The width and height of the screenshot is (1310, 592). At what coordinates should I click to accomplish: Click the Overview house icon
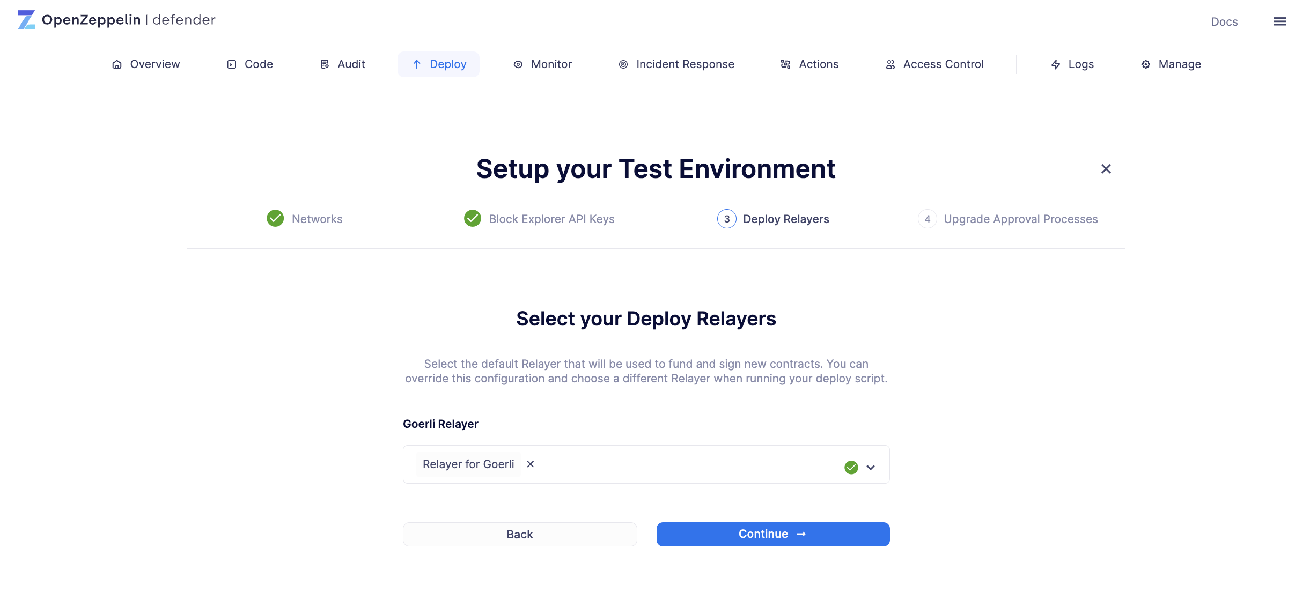116,64
